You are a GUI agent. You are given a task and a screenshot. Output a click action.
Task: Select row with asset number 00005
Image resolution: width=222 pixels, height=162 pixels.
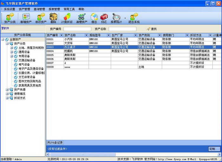(134, 55)
